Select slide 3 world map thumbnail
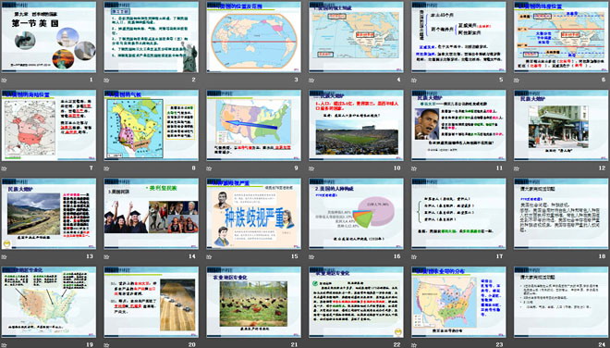 tap(253, 37)
